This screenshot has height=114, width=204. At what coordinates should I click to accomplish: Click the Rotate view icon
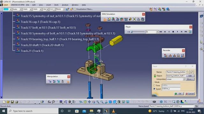pyautogui.click(x=93, y=102)
